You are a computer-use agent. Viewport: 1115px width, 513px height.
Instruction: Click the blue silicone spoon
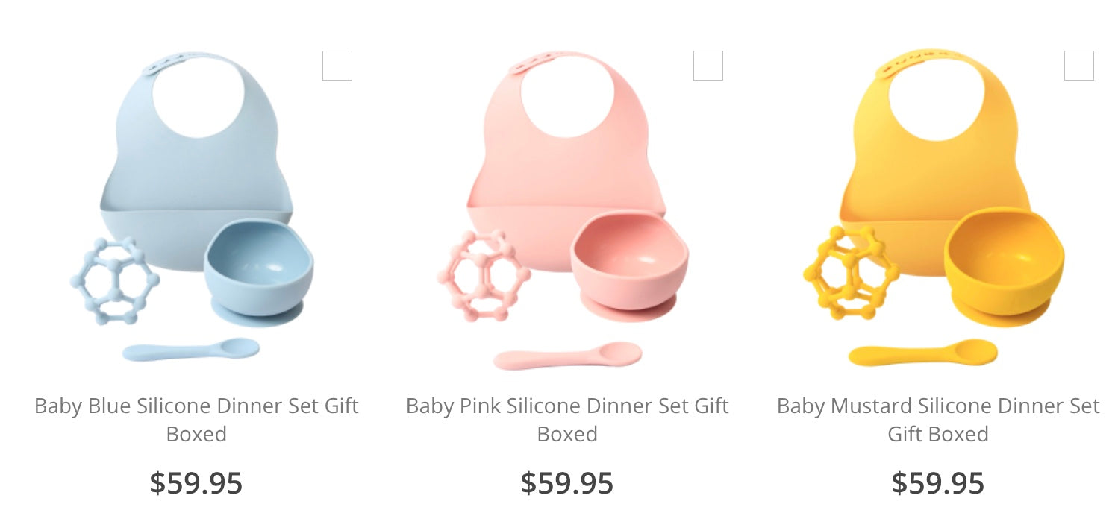click(191, 350)
